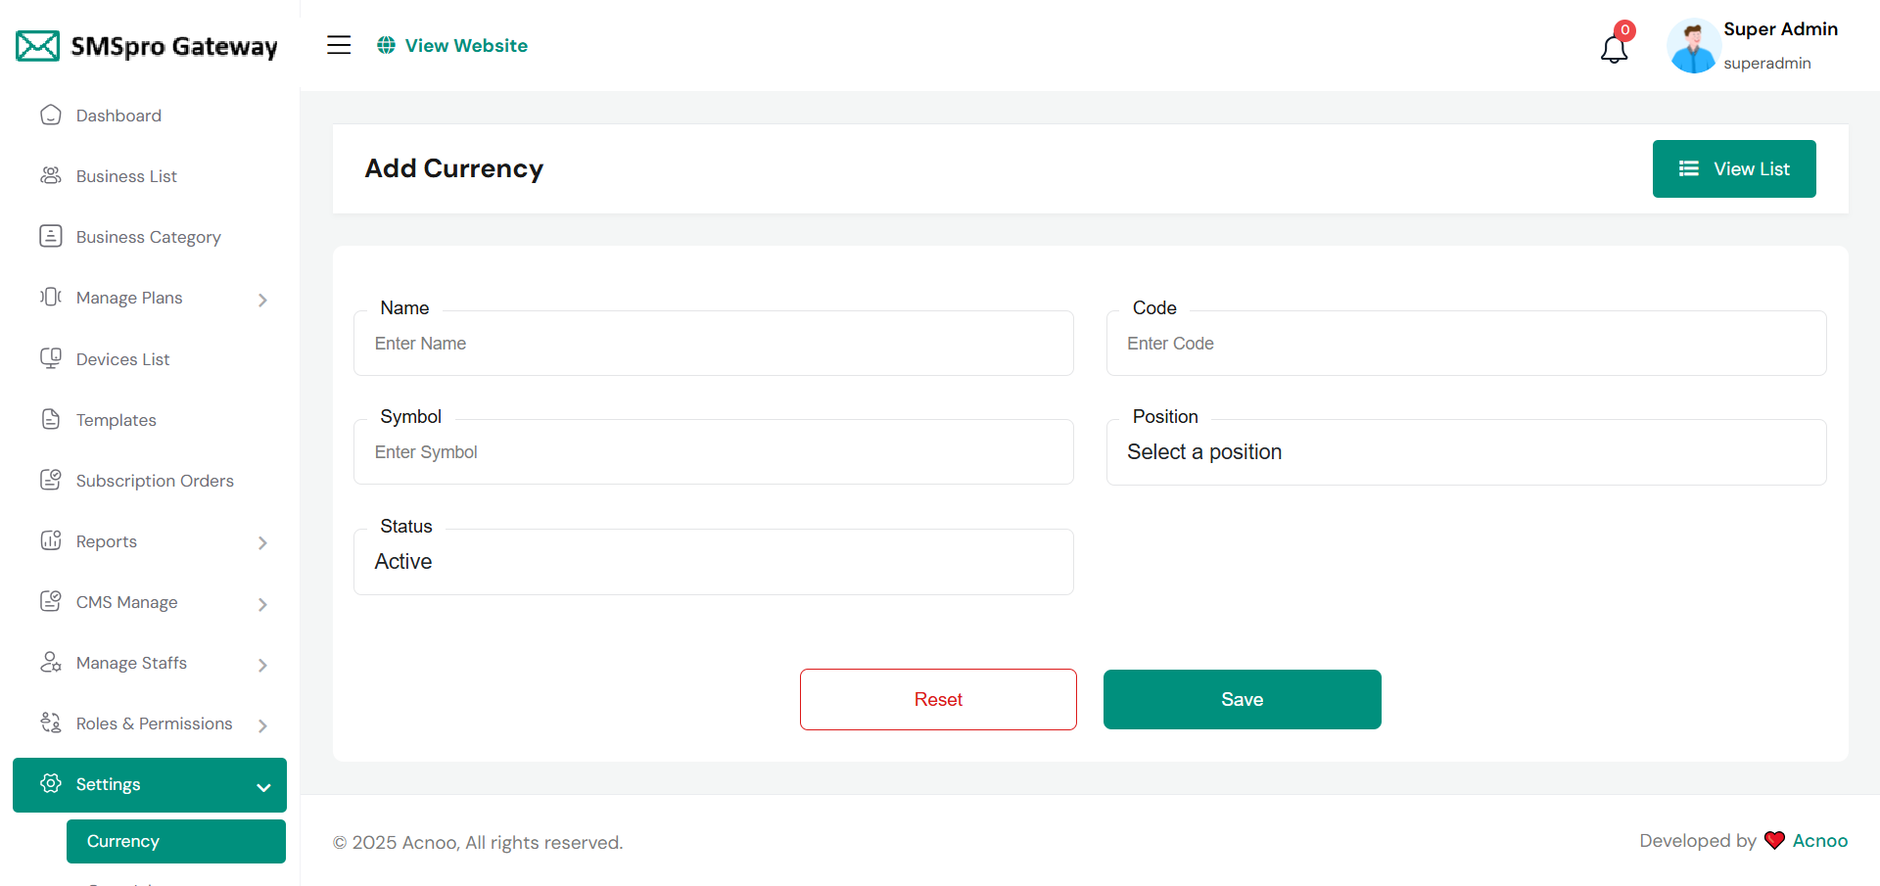The height and width of the screenshot is (886, 1880).
Task: Open Business Category from sidebar
Action: pos(148,237)
